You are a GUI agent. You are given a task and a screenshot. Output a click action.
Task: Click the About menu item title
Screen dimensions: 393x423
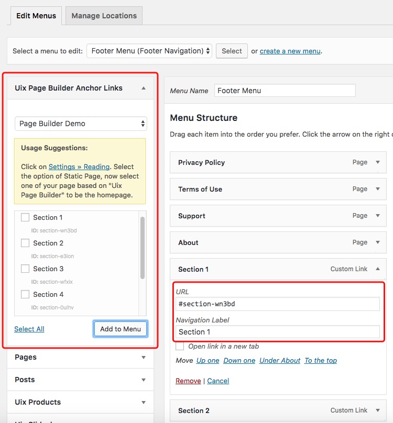tap(188, 242)
